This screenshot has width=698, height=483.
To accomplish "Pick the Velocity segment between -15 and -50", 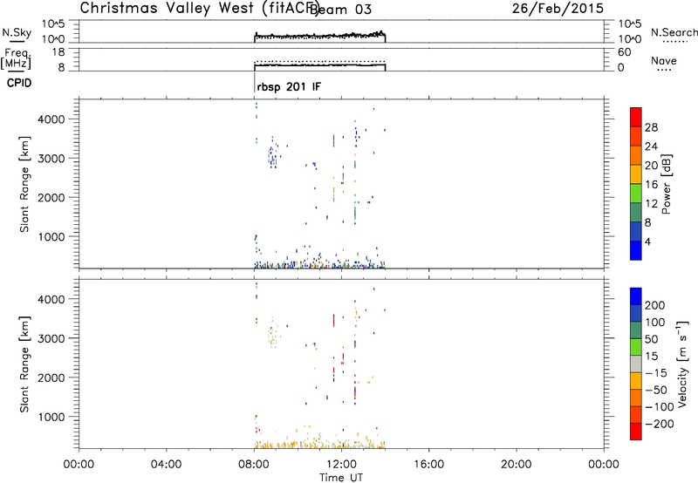I will [636, 381].
